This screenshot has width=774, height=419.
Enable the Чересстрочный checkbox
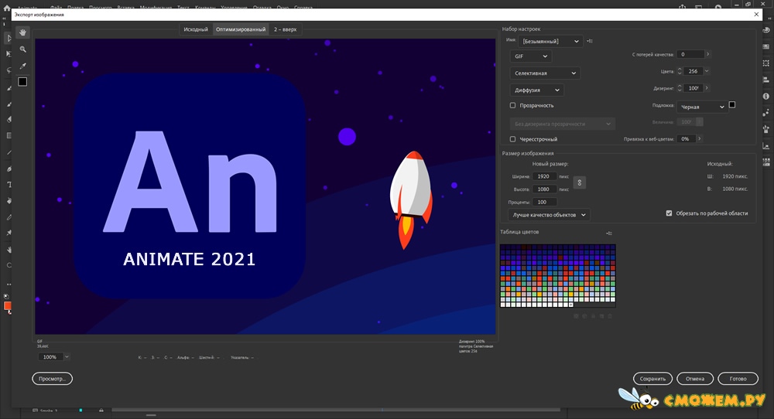[x=512, y=139]
